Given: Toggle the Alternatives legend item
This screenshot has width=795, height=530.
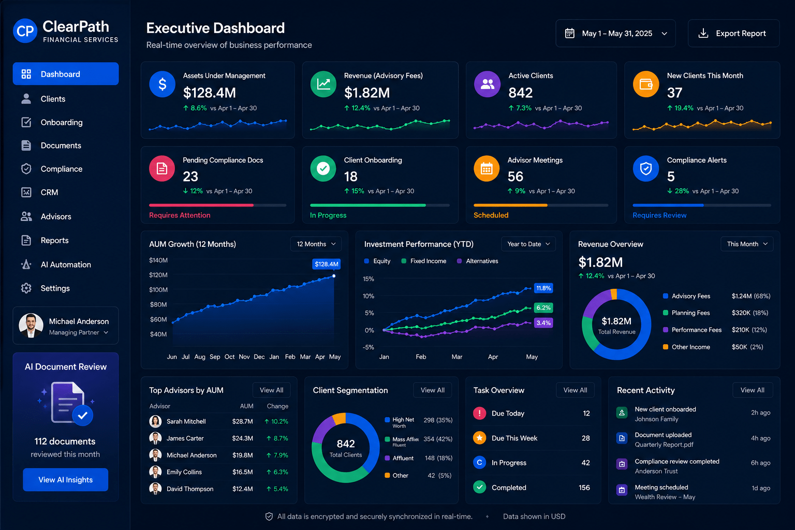Looking at the screenshot, I should click(x=477, y=261).
